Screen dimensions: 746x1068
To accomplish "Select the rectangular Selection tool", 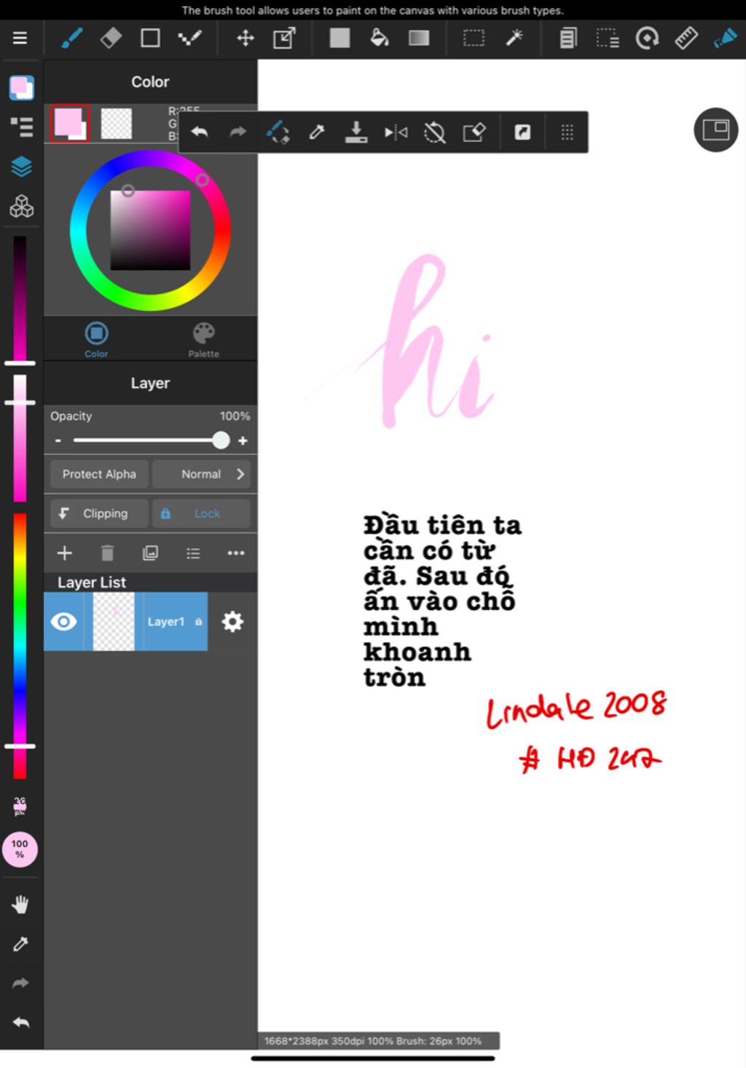I will point(474,38).
